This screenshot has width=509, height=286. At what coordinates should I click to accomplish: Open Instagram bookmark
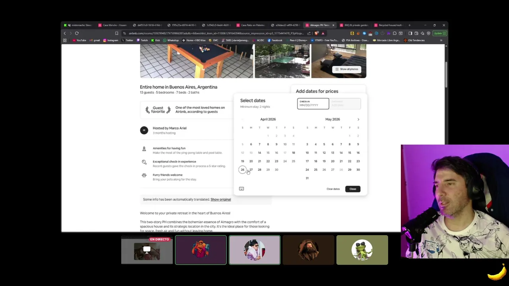point(111,40)
